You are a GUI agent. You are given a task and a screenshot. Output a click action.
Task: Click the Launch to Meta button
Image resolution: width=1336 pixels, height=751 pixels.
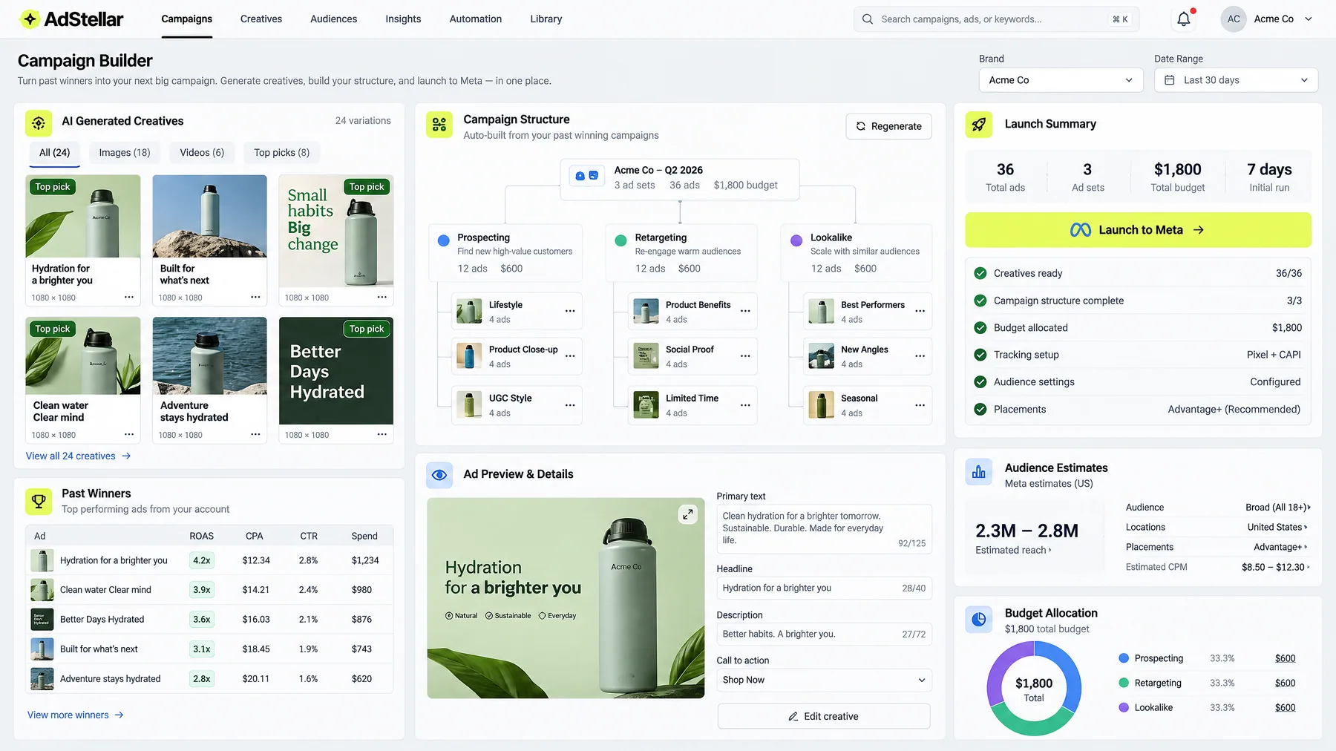pos(1138,230)
